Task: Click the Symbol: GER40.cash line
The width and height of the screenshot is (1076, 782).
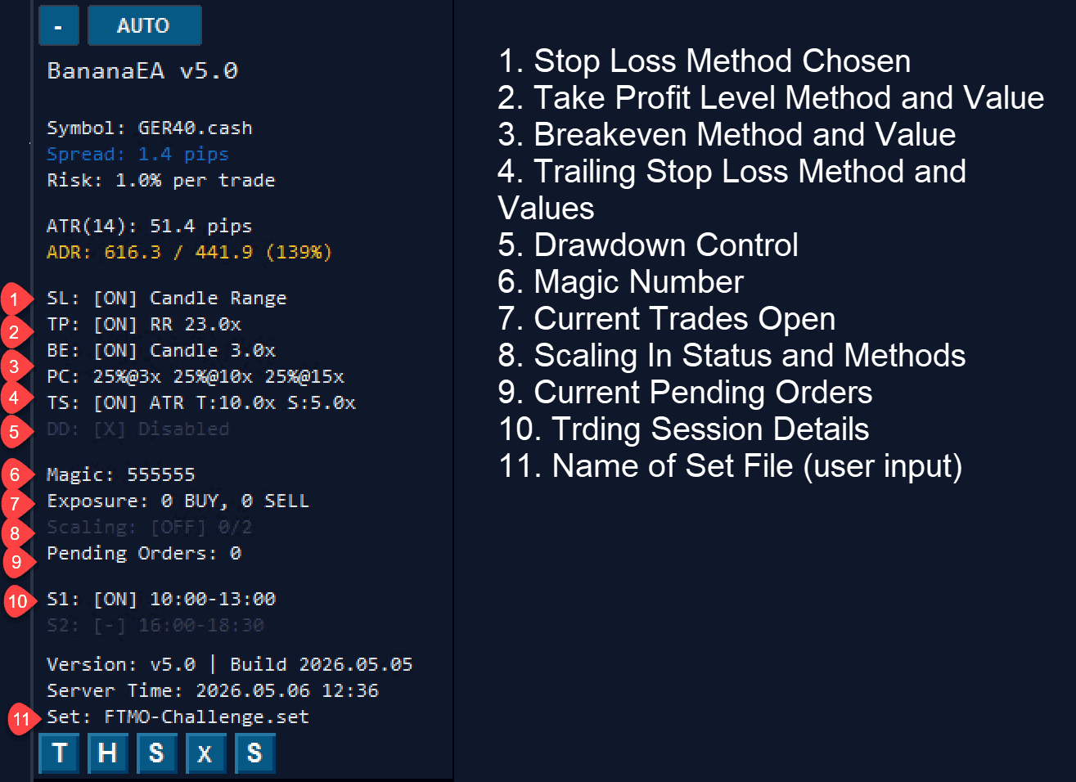Action: point(150,128)
